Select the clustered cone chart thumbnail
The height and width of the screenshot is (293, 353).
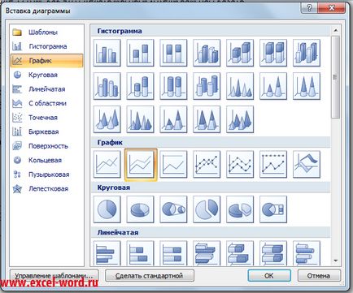pyautogui.click(x=240, y=86)
